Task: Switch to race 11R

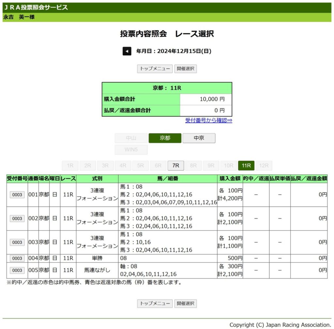Action: [x=246, y=166]
